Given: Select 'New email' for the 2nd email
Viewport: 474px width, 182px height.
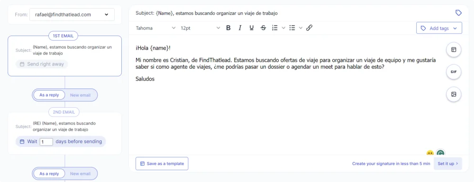Looking at the screenshot, I should point(81,95).
